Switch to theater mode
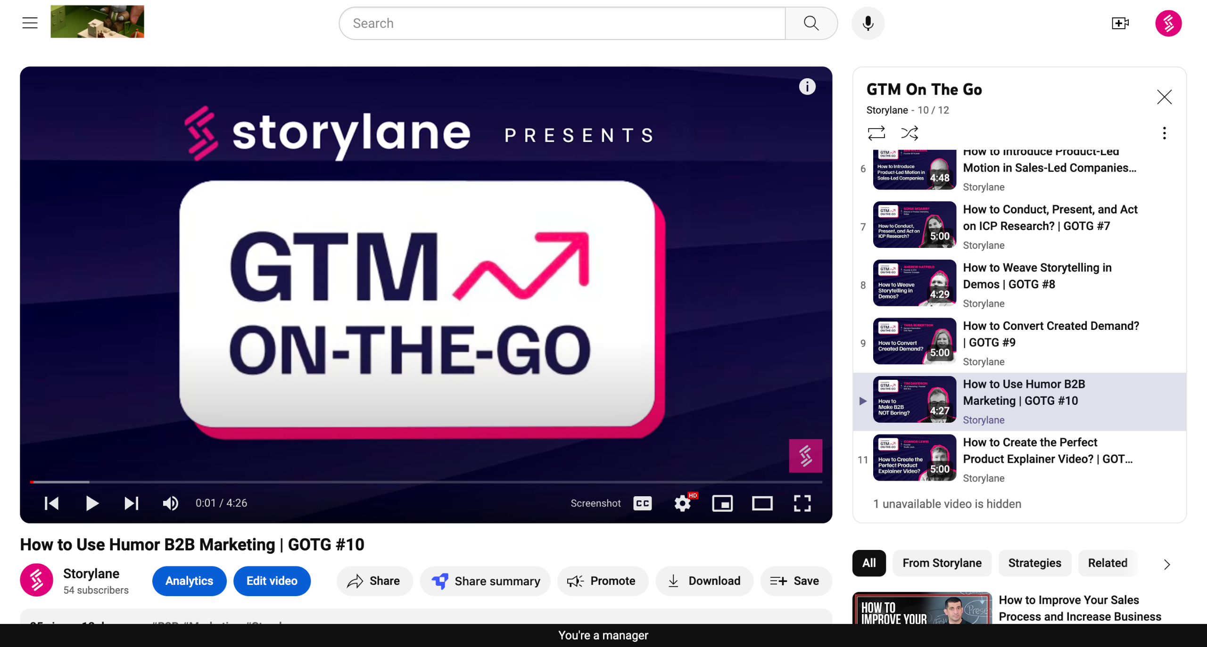Screen dimensions: 1207x647 point(762,503)
